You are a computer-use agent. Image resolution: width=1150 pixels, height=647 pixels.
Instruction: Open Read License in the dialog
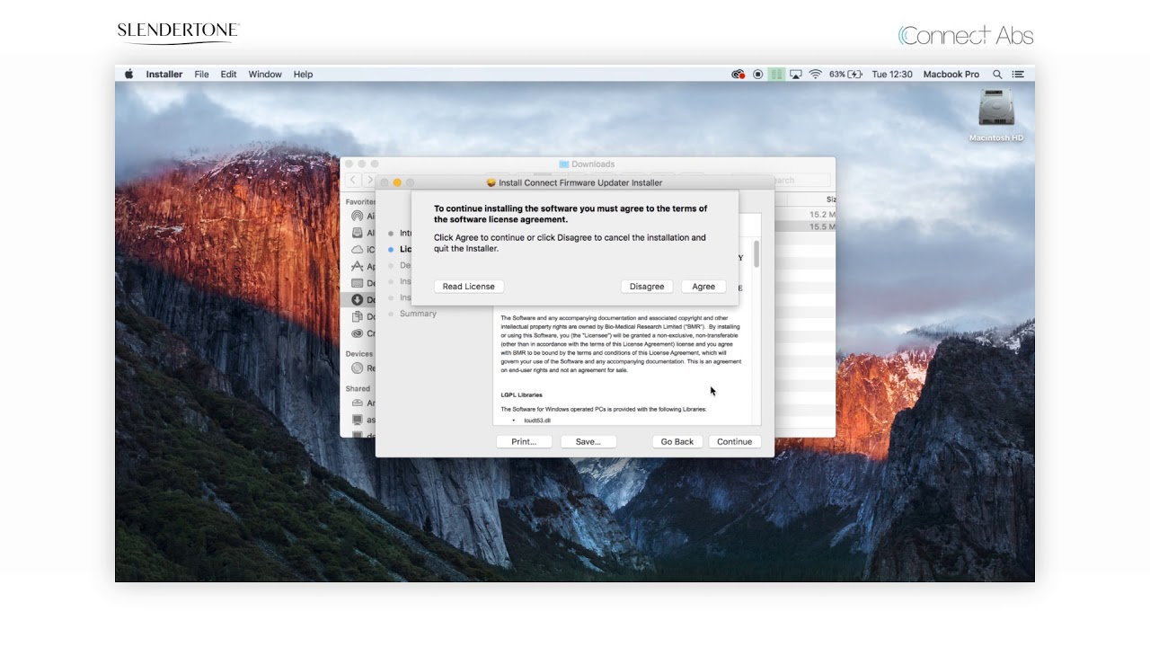[x=468, y=287]
